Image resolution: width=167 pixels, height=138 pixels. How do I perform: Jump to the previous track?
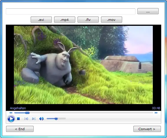pos(26,119)
